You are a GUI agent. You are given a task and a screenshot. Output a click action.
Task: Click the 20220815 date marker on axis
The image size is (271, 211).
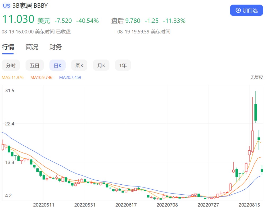click(x=249, y=205)
